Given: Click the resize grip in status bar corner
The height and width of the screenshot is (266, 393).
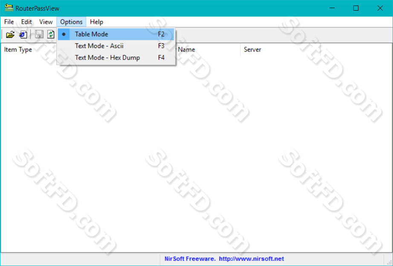Looking at the screenshot, I should coord(389,262).
